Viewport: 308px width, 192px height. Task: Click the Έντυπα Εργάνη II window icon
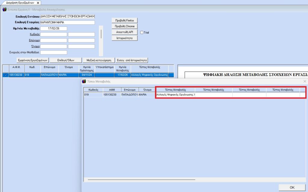pos(4,9)
